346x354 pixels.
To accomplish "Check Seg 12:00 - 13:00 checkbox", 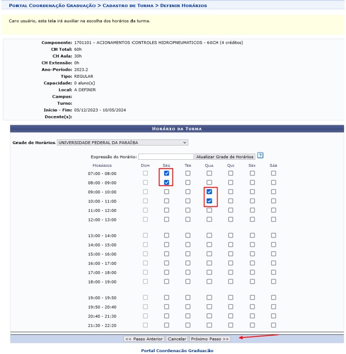I will coord(166,219).
